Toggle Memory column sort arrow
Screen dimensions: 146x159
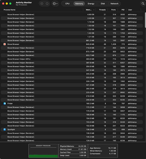pyautogui.click(x=94, y=10)
